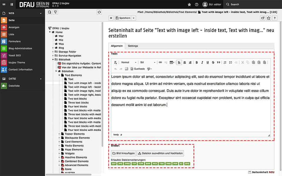Open the Yoast SEO module

coord(22,55)
